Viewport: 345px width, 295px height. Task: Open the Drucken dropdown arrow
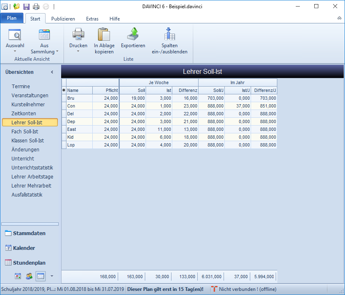click(78, 51)
